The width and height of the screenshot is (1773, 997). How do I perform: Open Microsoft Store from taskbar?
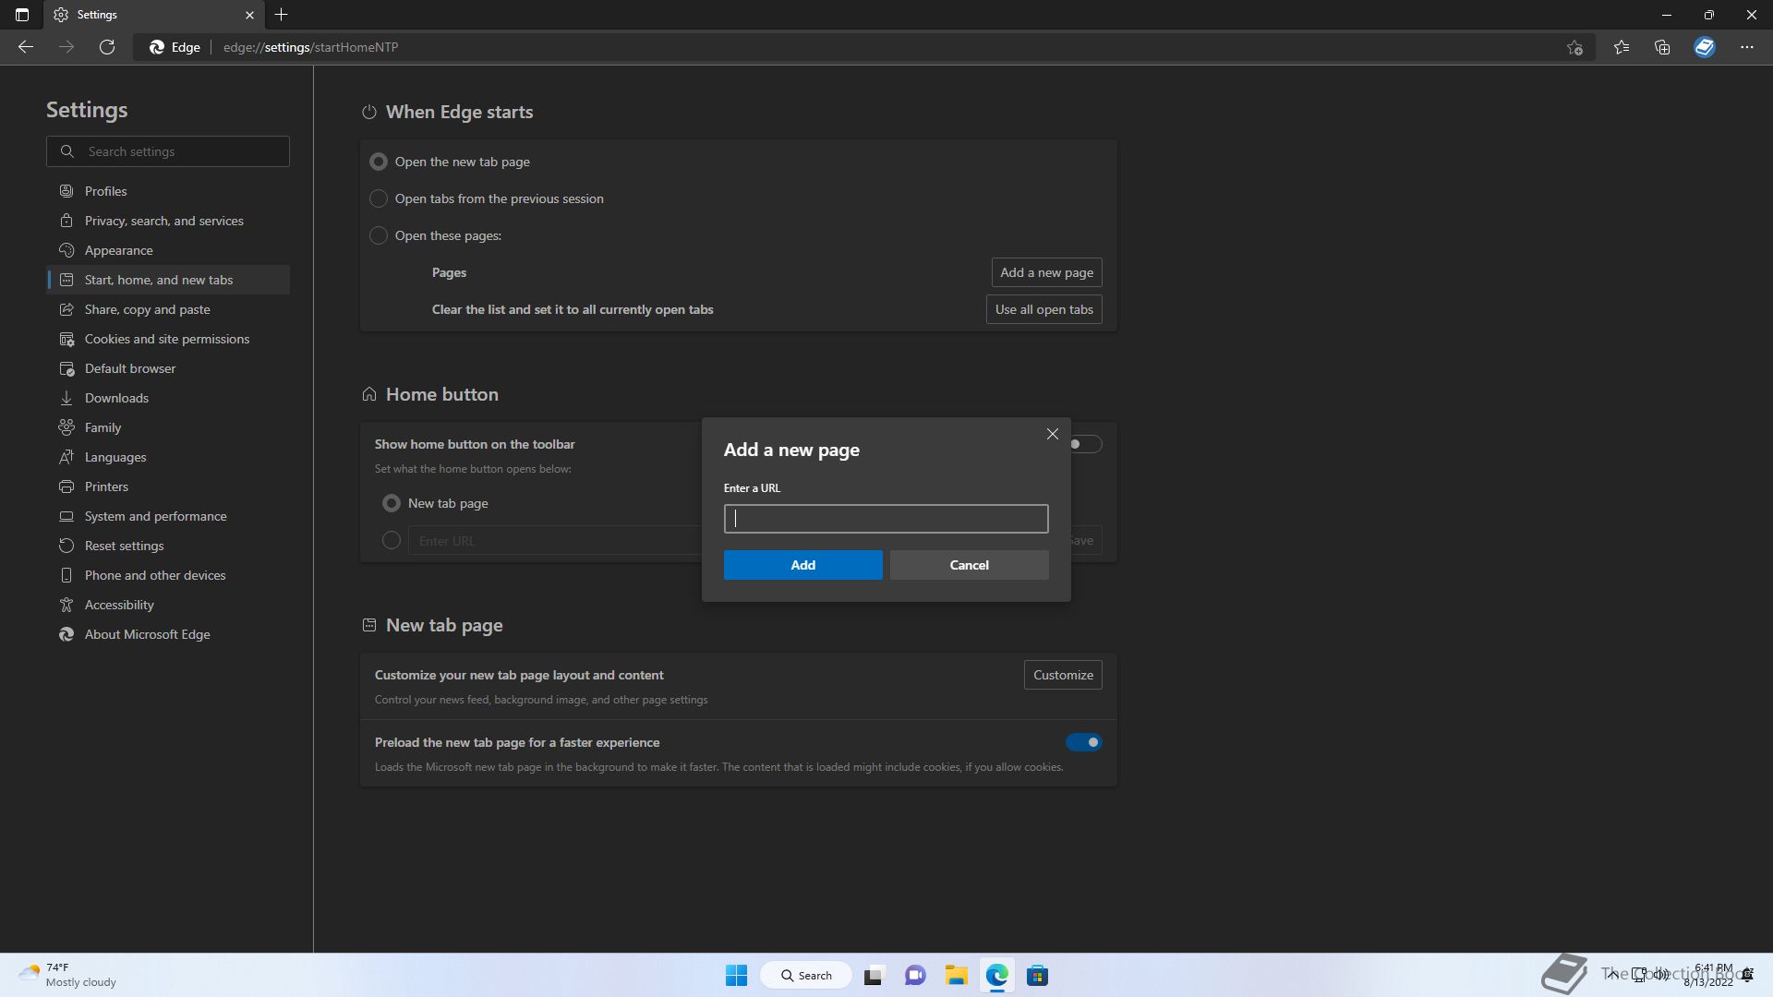pos(1037,976)
